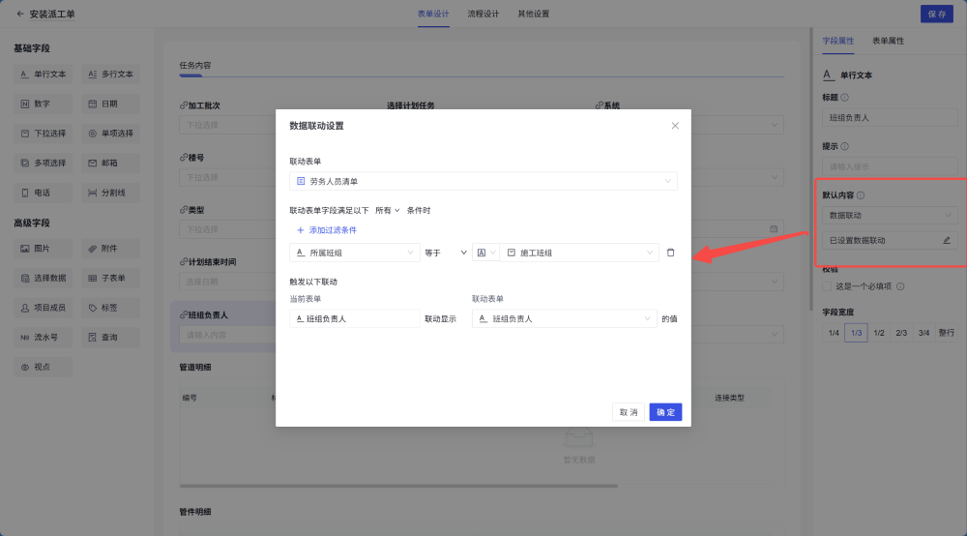Click the 确定 button in the dialog
967x536 pixels.
(x=665, y=412)
